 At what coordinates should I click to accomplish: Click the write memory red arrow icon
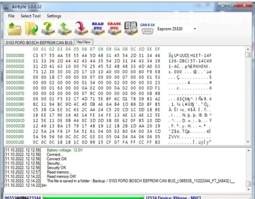click(x=81, y=29)
